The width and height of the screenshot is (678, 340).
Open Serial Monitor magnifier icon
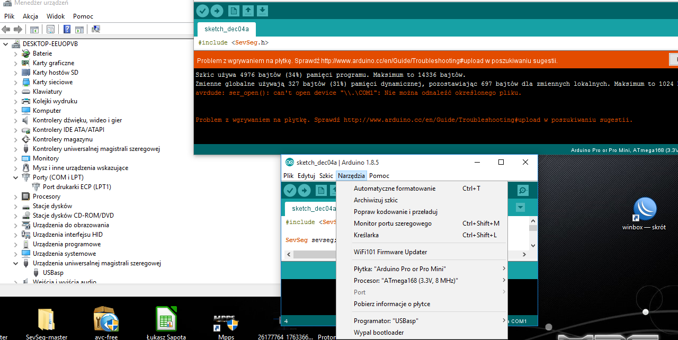pyautogui.click(x=523, y=191)
